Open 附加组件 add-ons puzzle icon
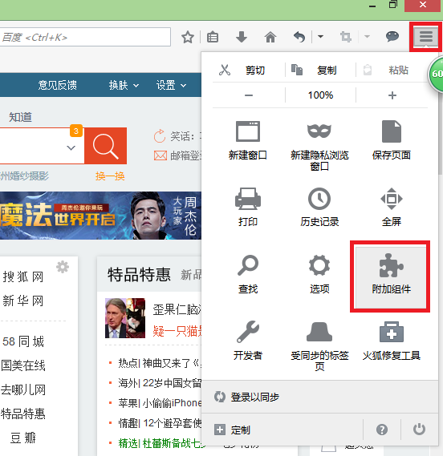Screen dimensions: 443x456 [x=391, y=265]
